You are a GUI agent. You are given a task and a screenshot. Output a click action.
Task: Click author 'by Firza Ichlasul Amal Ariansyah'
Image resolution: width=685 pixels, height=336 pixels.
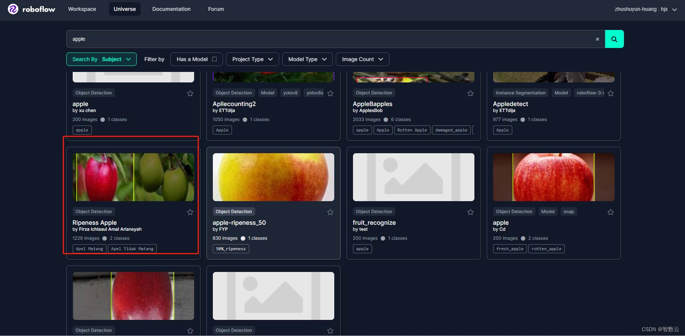(x=107, y=229)
